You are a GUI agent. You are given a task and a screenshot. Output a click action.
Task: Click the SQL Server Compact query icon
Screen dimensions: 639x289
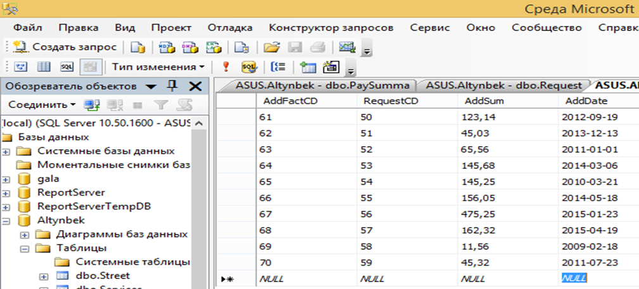tap(241, 47)
